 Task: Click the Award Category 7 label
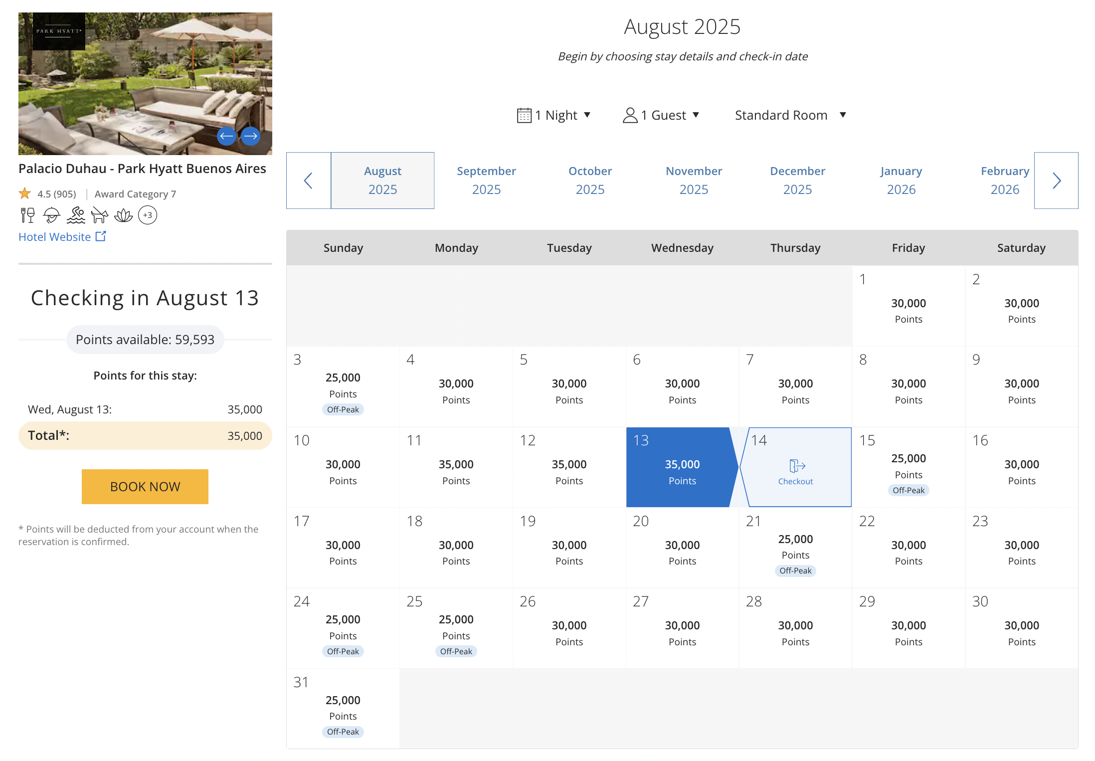tap(135, 194)
